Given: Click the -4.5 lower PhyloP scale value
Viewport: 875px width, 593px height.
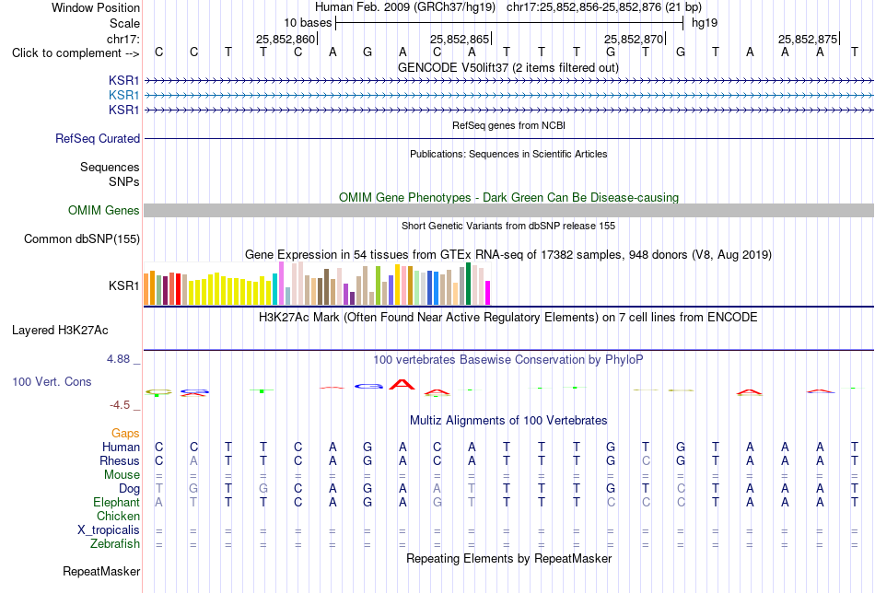Looking at the screenshot, I should click(120, 405).
